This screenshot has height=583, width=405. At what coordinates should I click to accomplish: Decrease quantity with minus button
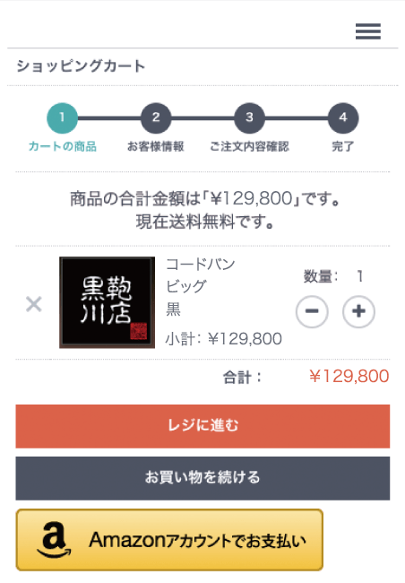(312, 311)
